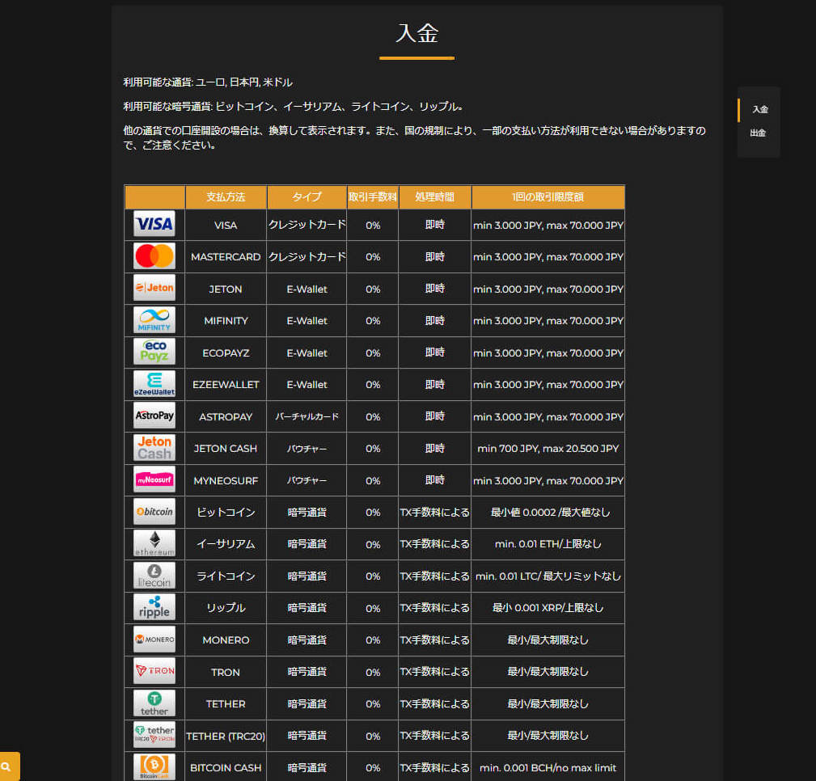Click the ecoPayz logo

pos(154,352)
